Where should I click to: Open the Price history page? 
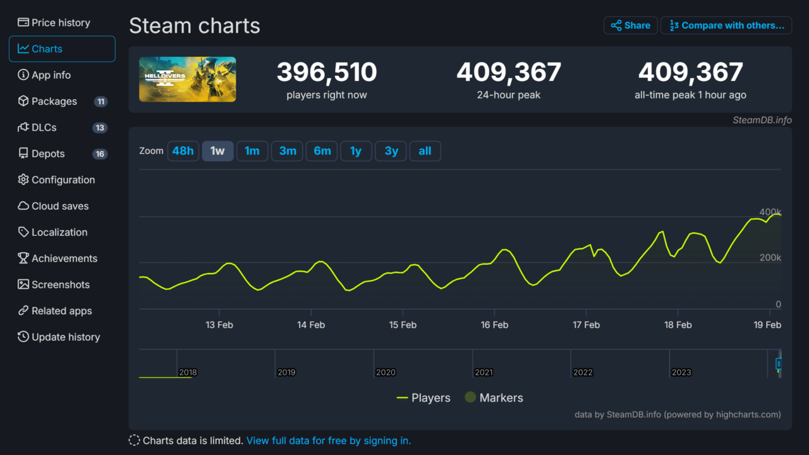62,23
